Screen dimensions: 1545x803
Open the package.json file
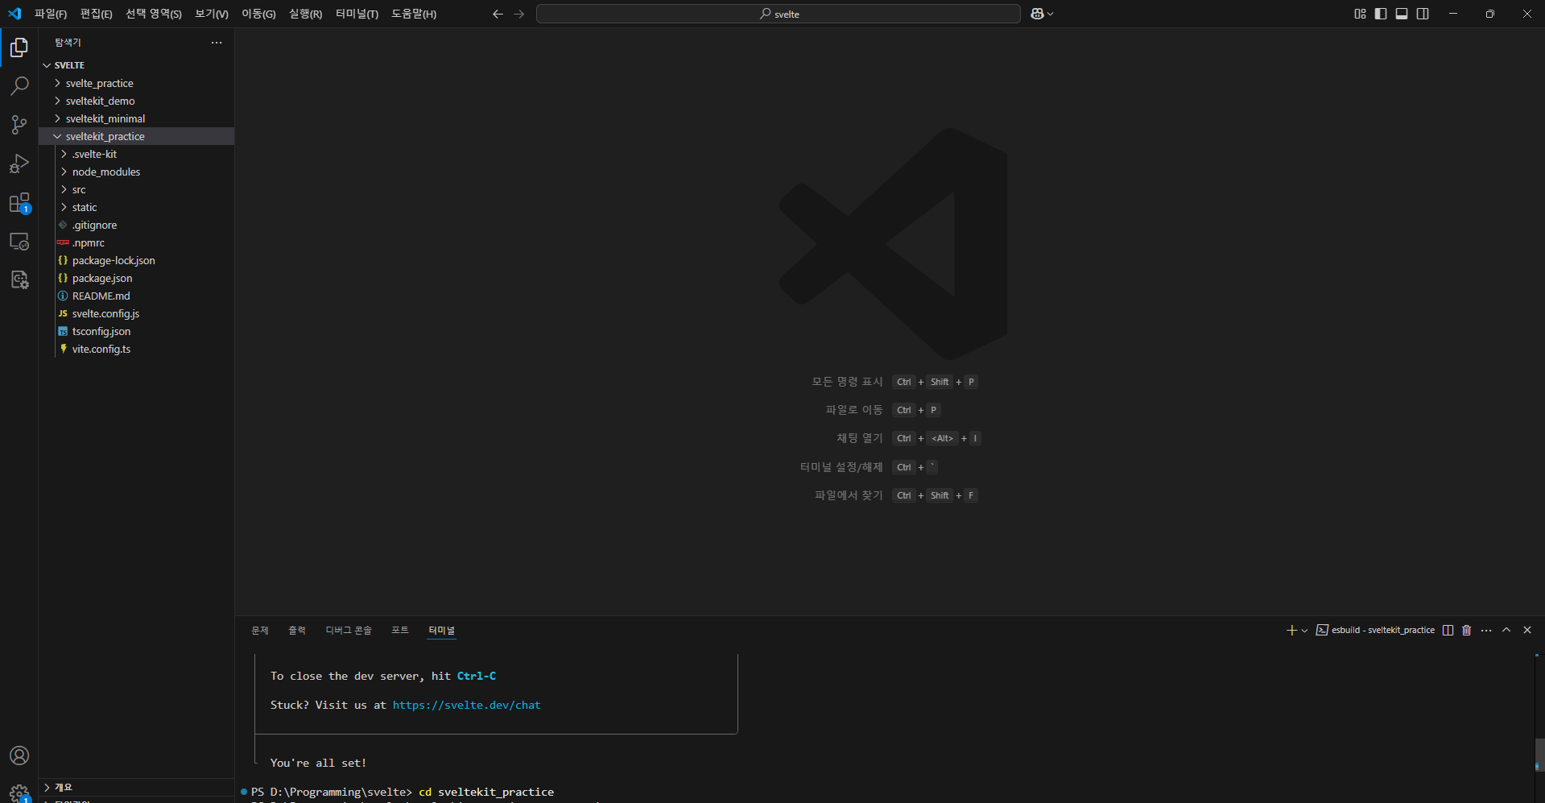click(137, 278)
